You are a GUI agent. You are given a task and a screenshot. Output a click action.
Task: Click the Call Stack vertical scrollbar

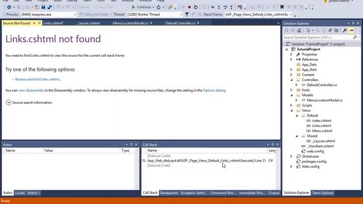click(278, 169)
